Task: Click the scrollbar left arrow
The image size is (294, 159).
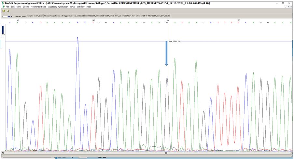Action: [3, 152]
